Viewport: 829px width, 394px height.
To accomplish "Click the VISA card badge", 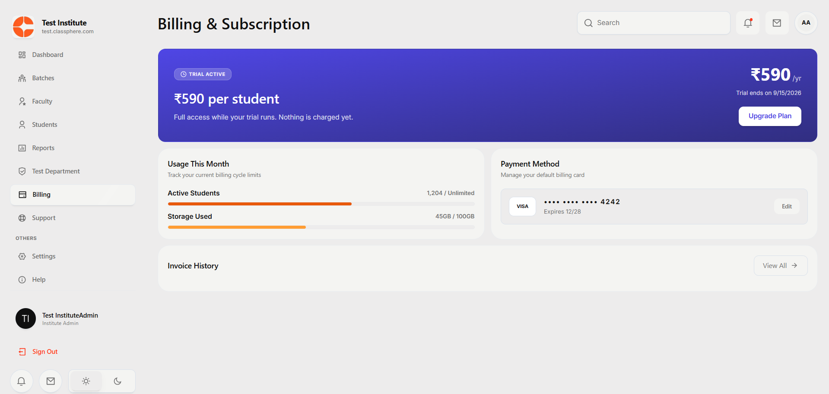I will pyautogui.click(x=522, y=206).
